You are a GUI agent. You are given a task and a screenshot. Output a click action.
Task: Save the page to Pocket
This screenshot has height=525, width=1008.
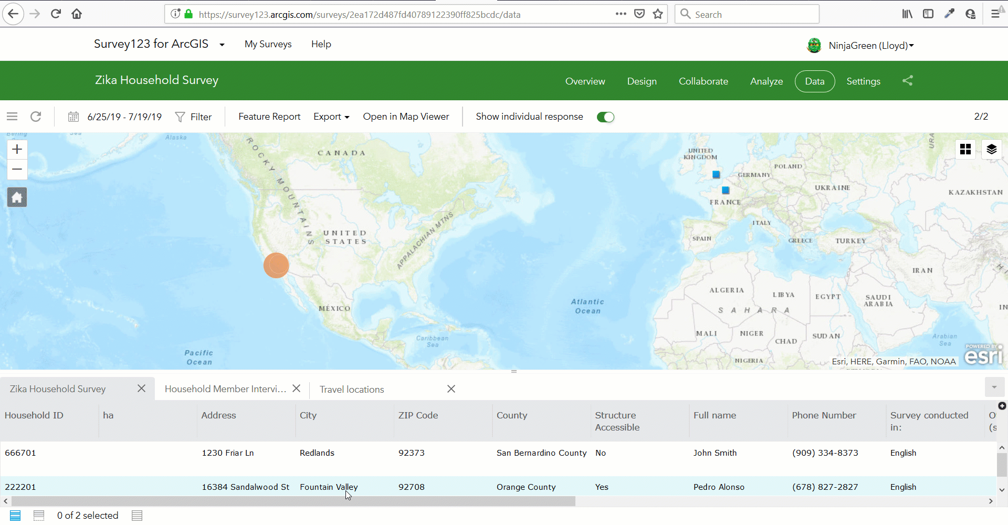(x=639, y=14)
